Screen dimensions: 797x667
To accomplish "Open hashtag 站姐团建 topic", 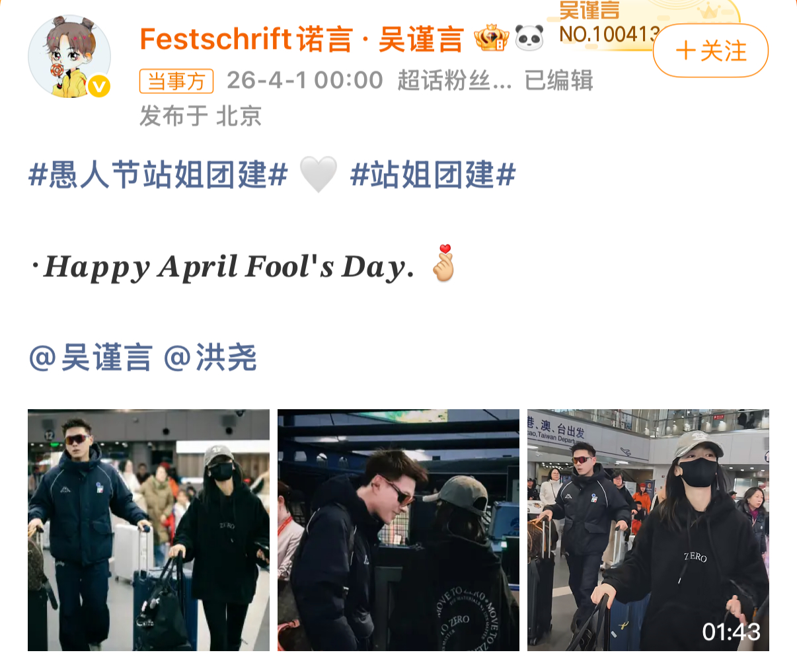I will pyautogui.click(x=433, y=175).
